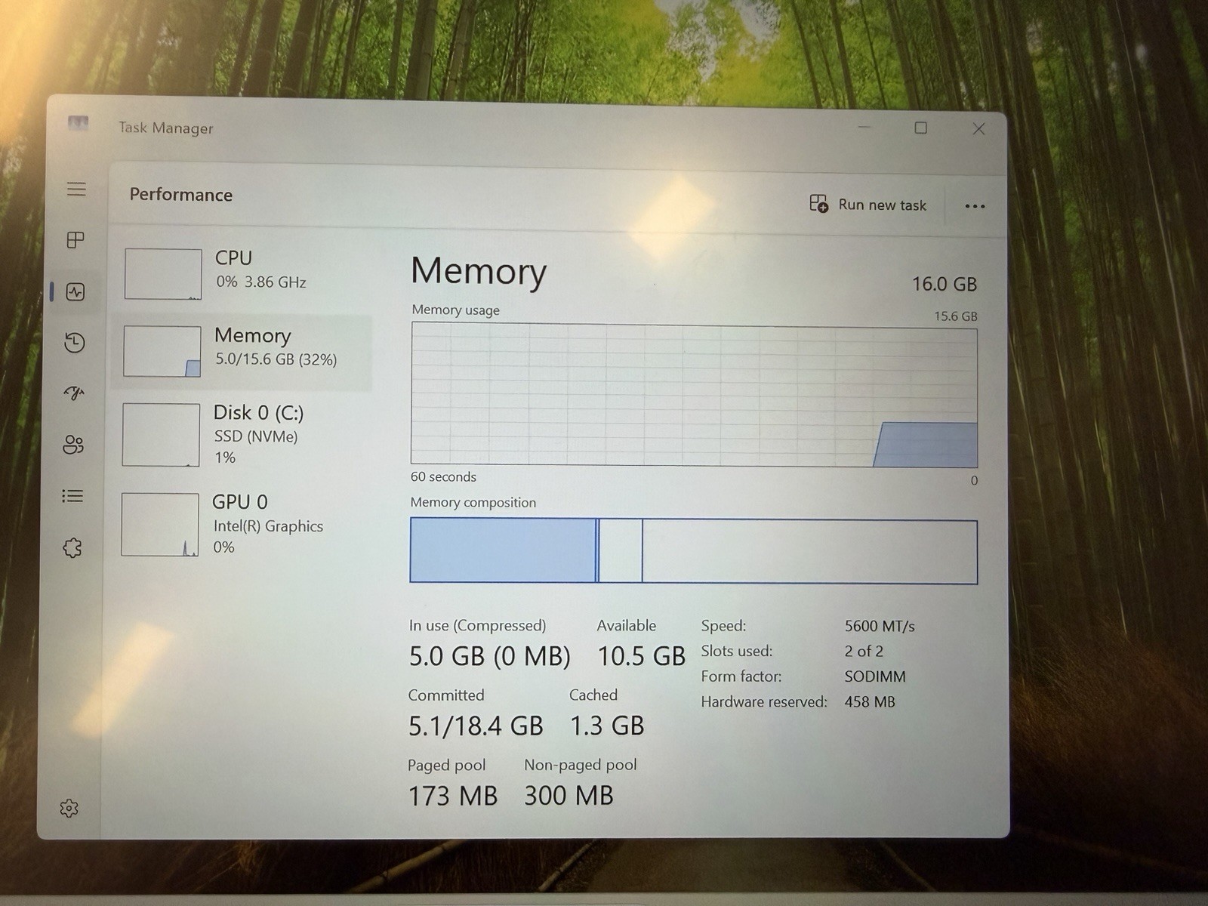Screen dimensions: 1208x906
Task: Click the Memory usage label above graph
Action: (456, 310)
